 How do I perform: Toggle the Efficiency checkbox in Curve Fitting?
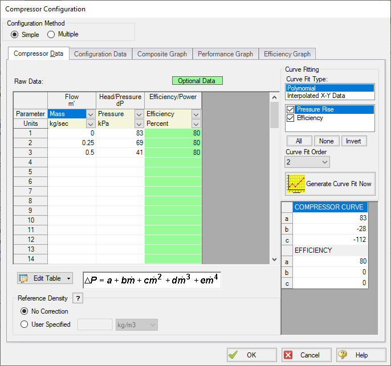coord(291,118)
